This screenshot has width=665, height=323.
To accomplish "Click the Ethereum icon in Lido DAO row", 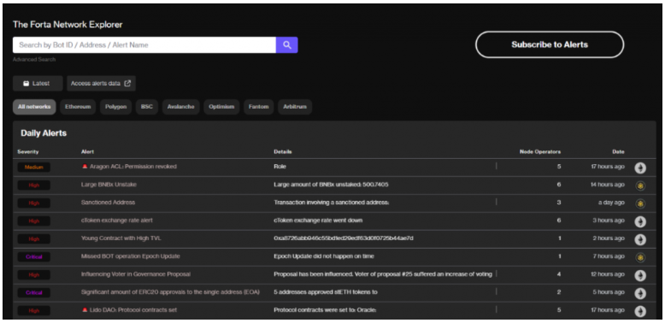I will point(640,312).
